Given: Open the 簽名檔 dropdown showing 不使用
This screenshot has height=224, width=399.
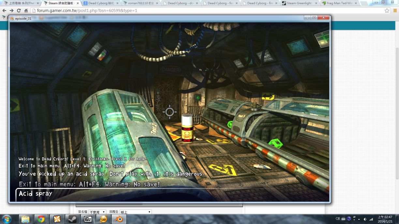Looking at the screenshot, I should [97, 212].
